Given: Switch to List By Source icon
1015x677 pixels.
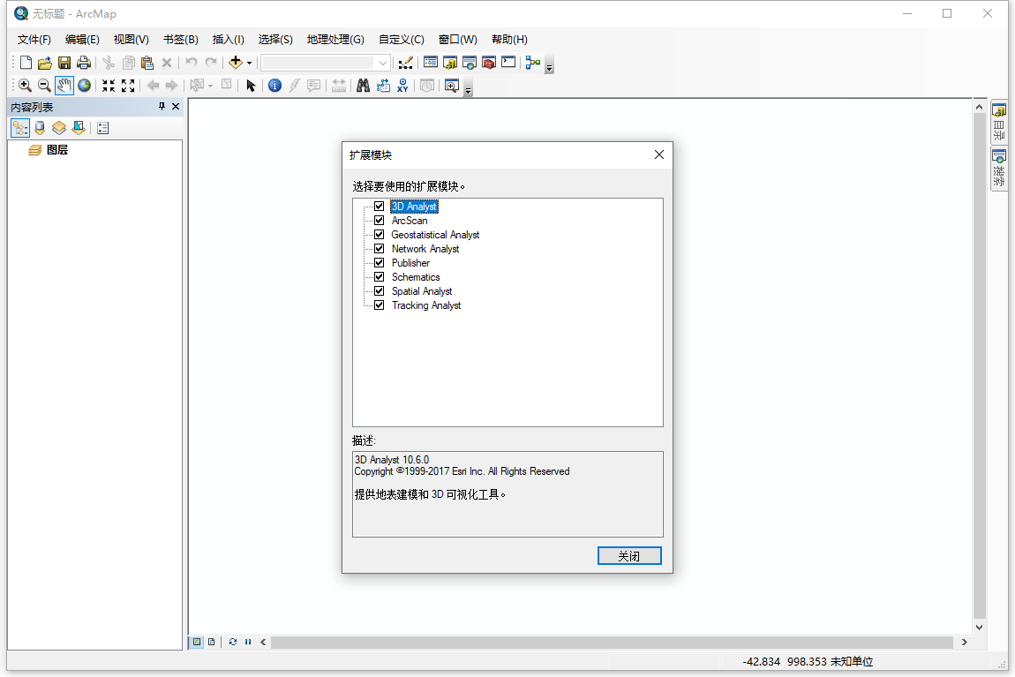Looking at the screenshot, I should coord(40,128).
